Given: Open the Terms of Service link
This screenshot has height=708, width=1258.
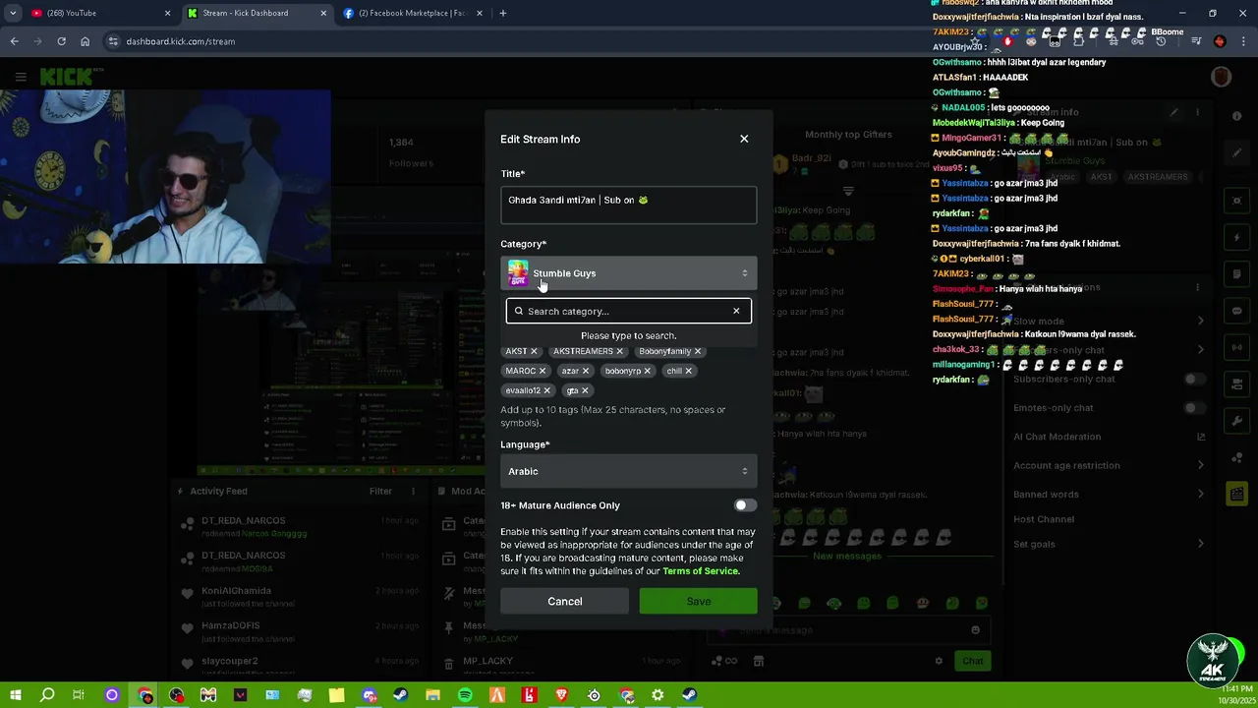Looking at the screenshot, I should pos(700,571).
